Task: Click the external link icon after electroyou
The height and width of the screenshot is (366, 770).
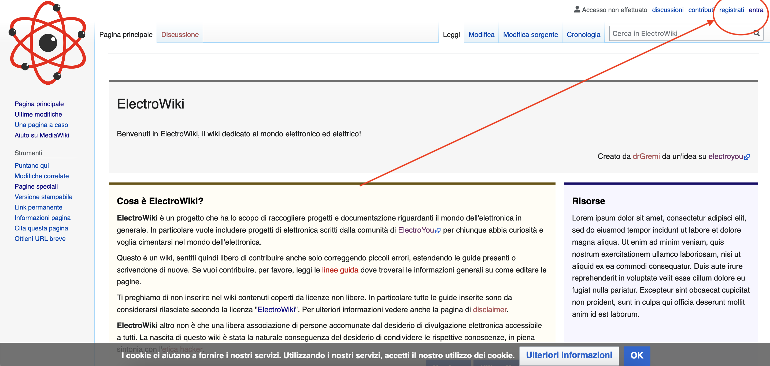Action: coord(747,157)
